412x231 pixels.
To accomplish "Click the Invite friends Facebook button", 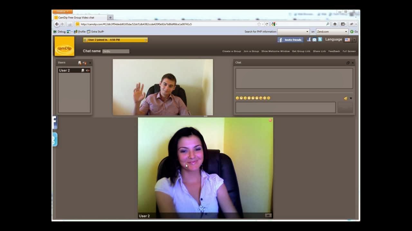I will coord(290,40).
